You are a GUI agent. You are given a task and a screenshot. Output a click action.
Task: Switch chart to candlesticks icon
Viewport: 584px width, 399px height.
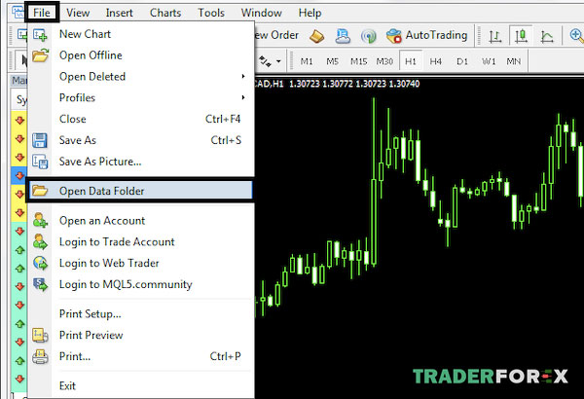point(521,36)
